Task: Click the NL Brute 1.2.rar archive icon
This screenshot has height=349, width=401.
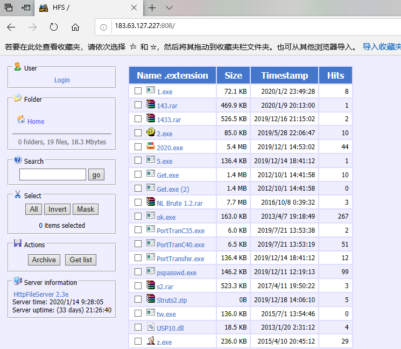Action: 151,202
